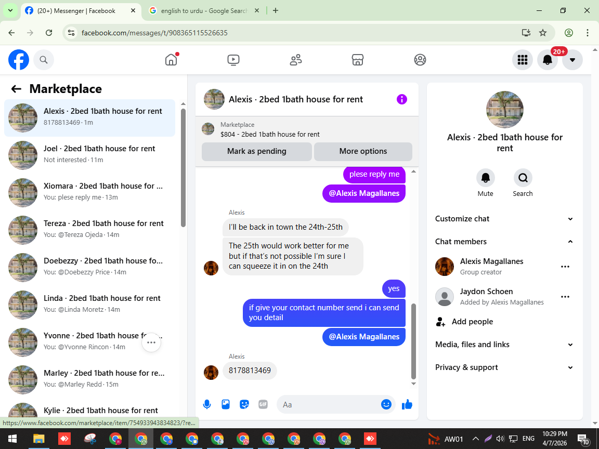Open conversation information purple i icon
Viewport: 599px width, 449px height.
click(402, 99)
